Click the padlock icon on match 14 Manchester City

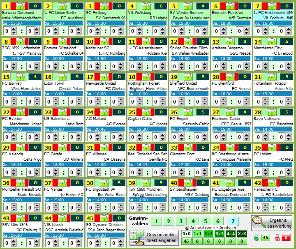click(x=272, y=41)
